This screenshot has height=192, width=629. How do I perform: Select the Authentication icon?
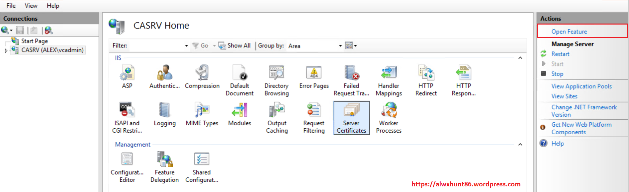164,73
